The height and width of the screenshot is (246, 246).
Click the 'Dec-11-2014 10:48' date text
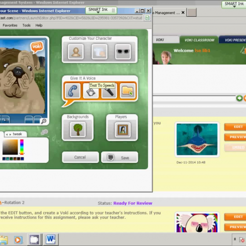[191, 162]
